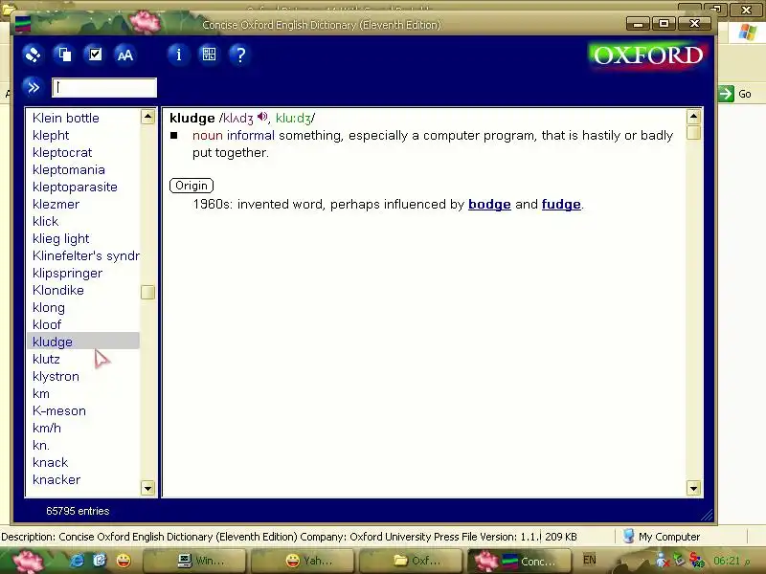This screenshot has height=574, width=766.
Task: Click the Oxford logo
Action: coord(647,56)
